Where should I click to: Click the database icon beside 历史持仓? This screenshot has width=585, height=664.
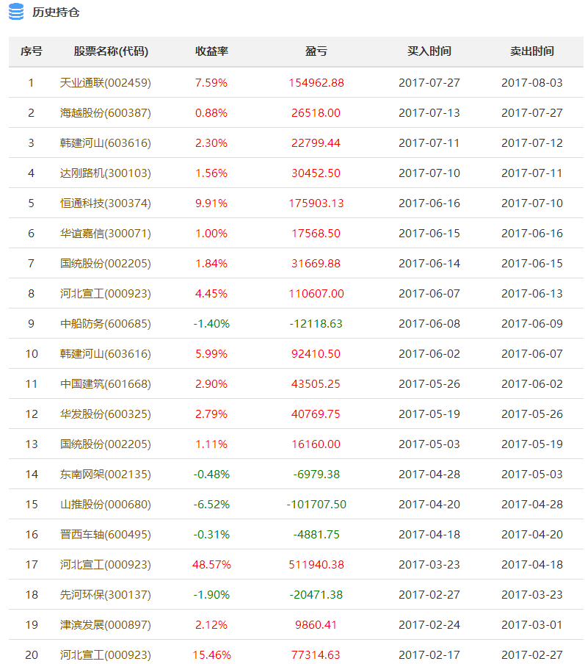pyautogui.click(x=16, y=12)
